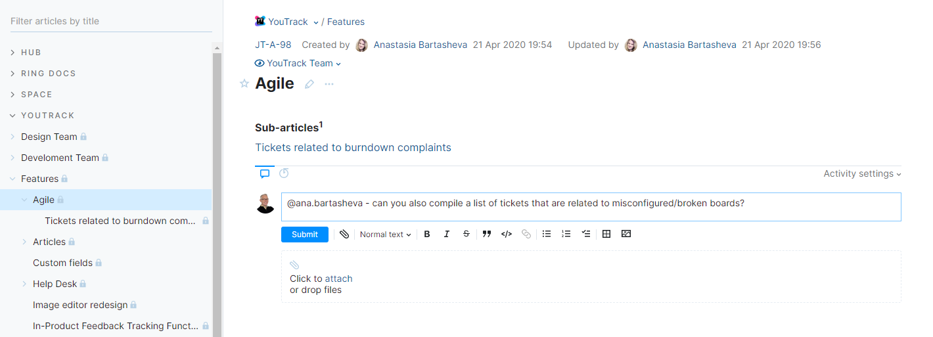The image size is (933, 337).
Task: Toggle italic formatting
Action: [x=447, y=234]
